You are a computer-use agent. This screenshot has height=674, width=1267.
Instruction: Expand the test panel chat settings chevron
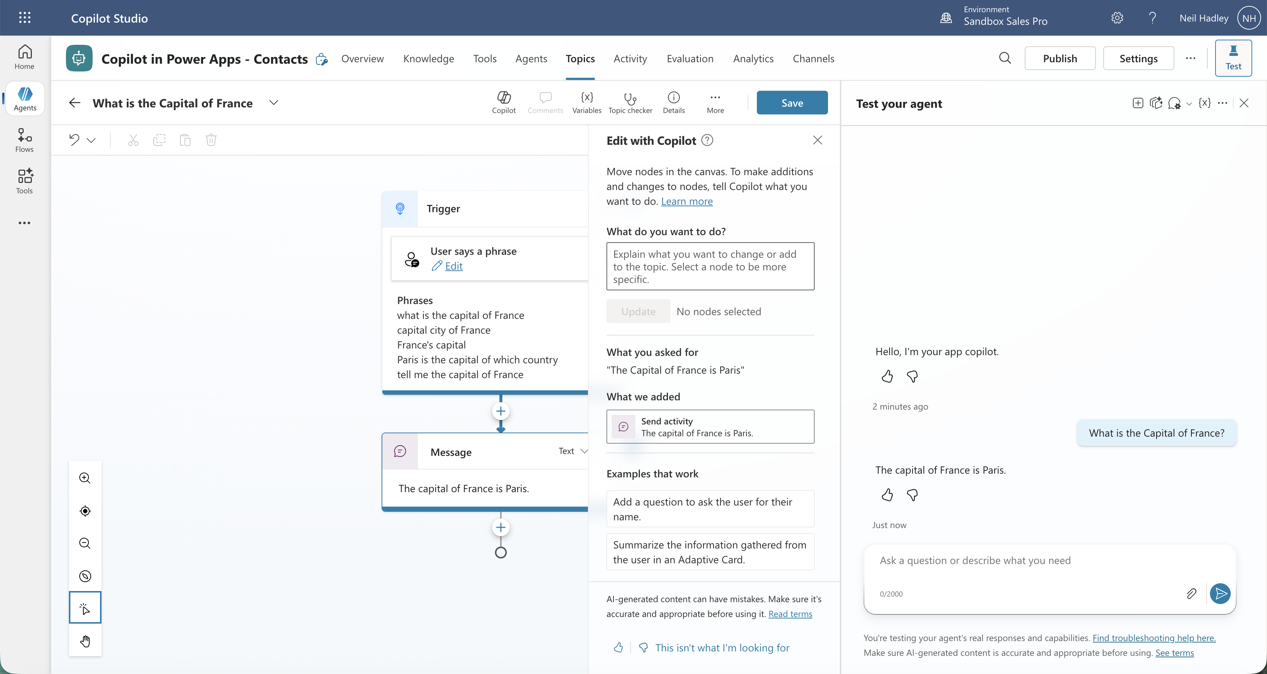(x=1189, y=104)
